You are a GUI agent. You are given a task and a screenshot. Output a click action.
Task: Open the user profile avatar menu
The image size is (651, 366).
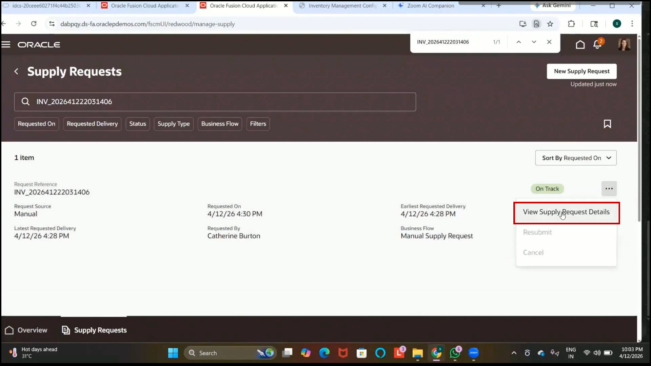[x=624, y=44]
